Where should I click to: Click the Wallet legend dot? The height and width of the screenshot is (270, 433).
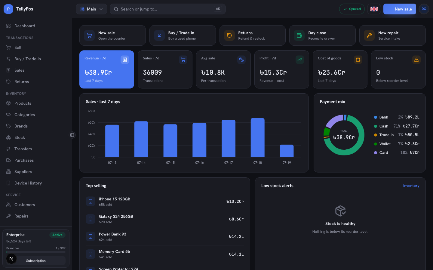point(376,144)
